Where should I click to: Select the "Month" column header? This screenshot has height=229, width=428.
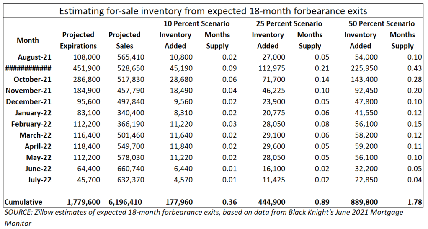pos(28,40)
